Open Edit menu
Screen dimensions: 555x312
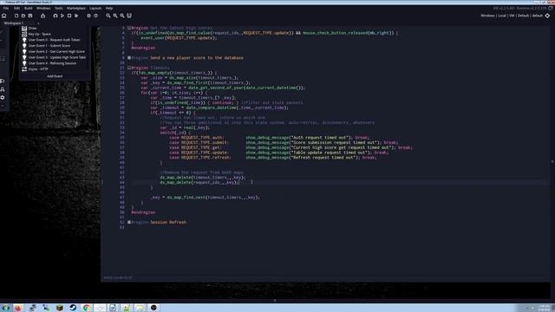tap(17, 8)
